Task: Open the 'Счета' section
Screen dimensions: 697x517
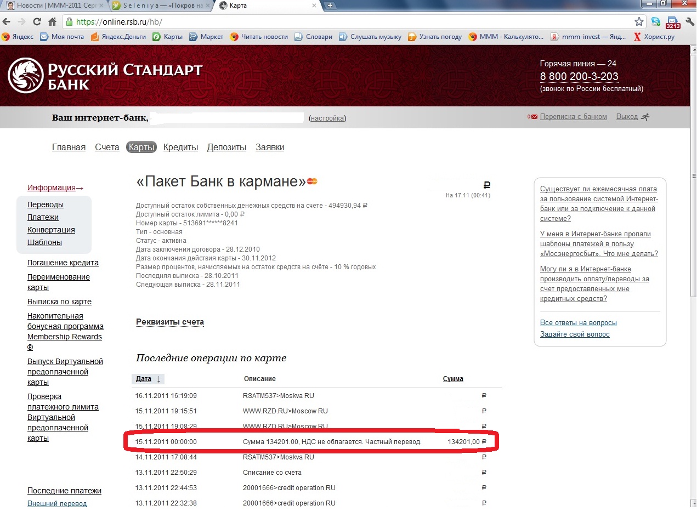Action: pyautogui.click(x=107, y=147)
